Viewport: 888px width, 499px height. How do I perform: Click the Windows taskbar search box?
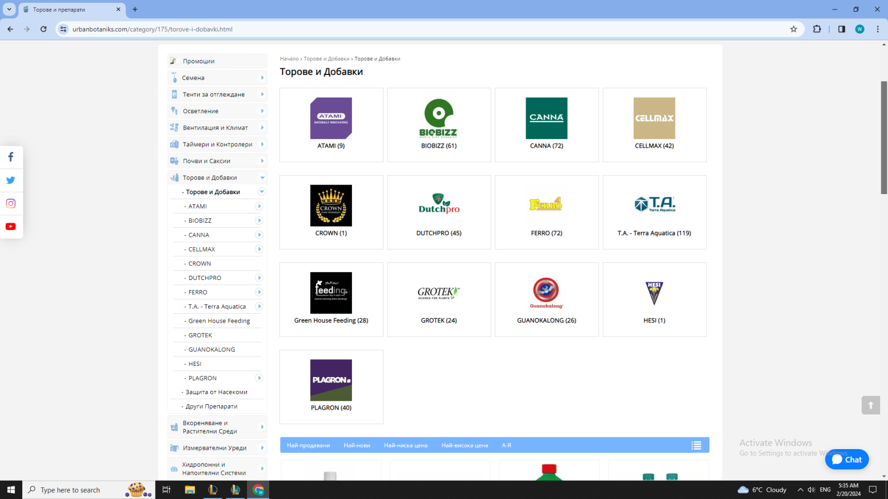(x=89, y=490)
